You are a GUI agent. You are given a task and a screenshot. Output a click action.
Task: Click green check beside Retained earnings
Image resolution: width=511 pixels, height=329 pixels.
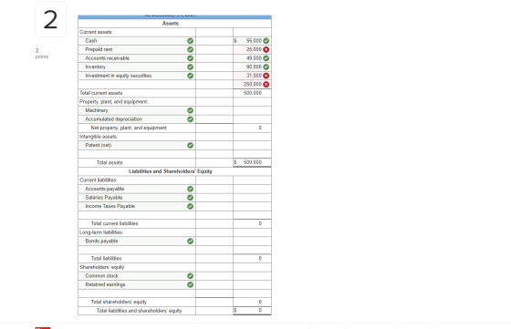point(191,284)
